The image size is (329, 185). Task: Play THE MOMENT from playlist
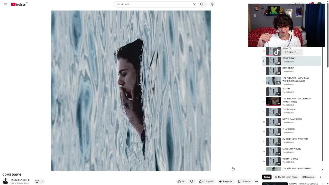pos(292,112)
